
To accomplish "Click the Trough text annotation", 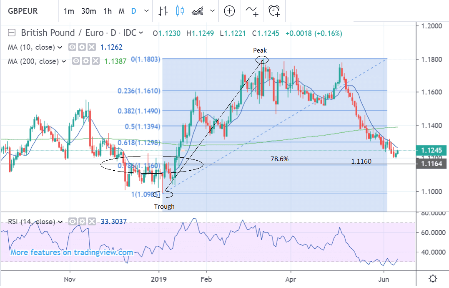I will coord(164,207).
